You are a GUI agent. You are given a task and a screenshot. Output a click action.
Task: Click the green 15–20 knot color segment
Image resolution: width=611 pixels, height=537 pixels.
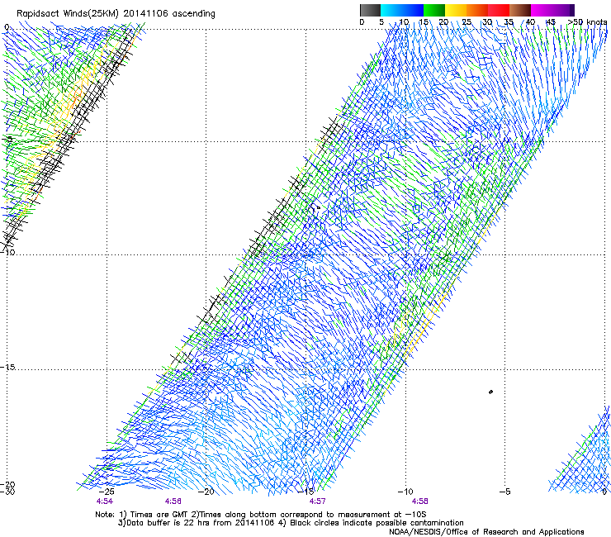pyautogui.click(x=434, y=10)
